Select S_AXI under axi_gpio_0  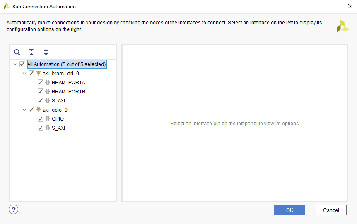pos(58,128)
